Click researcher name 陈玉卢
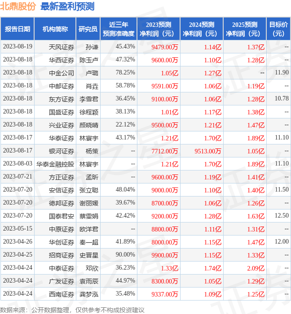291x314 pixels. (89, 60)
